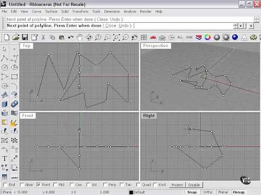261x195 pixels.
Task: Enable the Near osnap checkbox
Action: [22, 185]
